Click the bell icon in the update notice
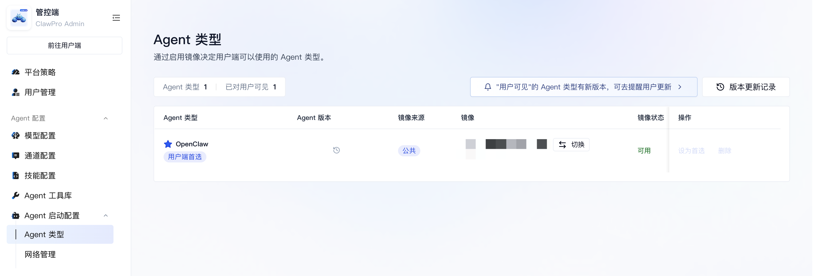The width and height of the screenshot is (815, 276). pos(488,87)
